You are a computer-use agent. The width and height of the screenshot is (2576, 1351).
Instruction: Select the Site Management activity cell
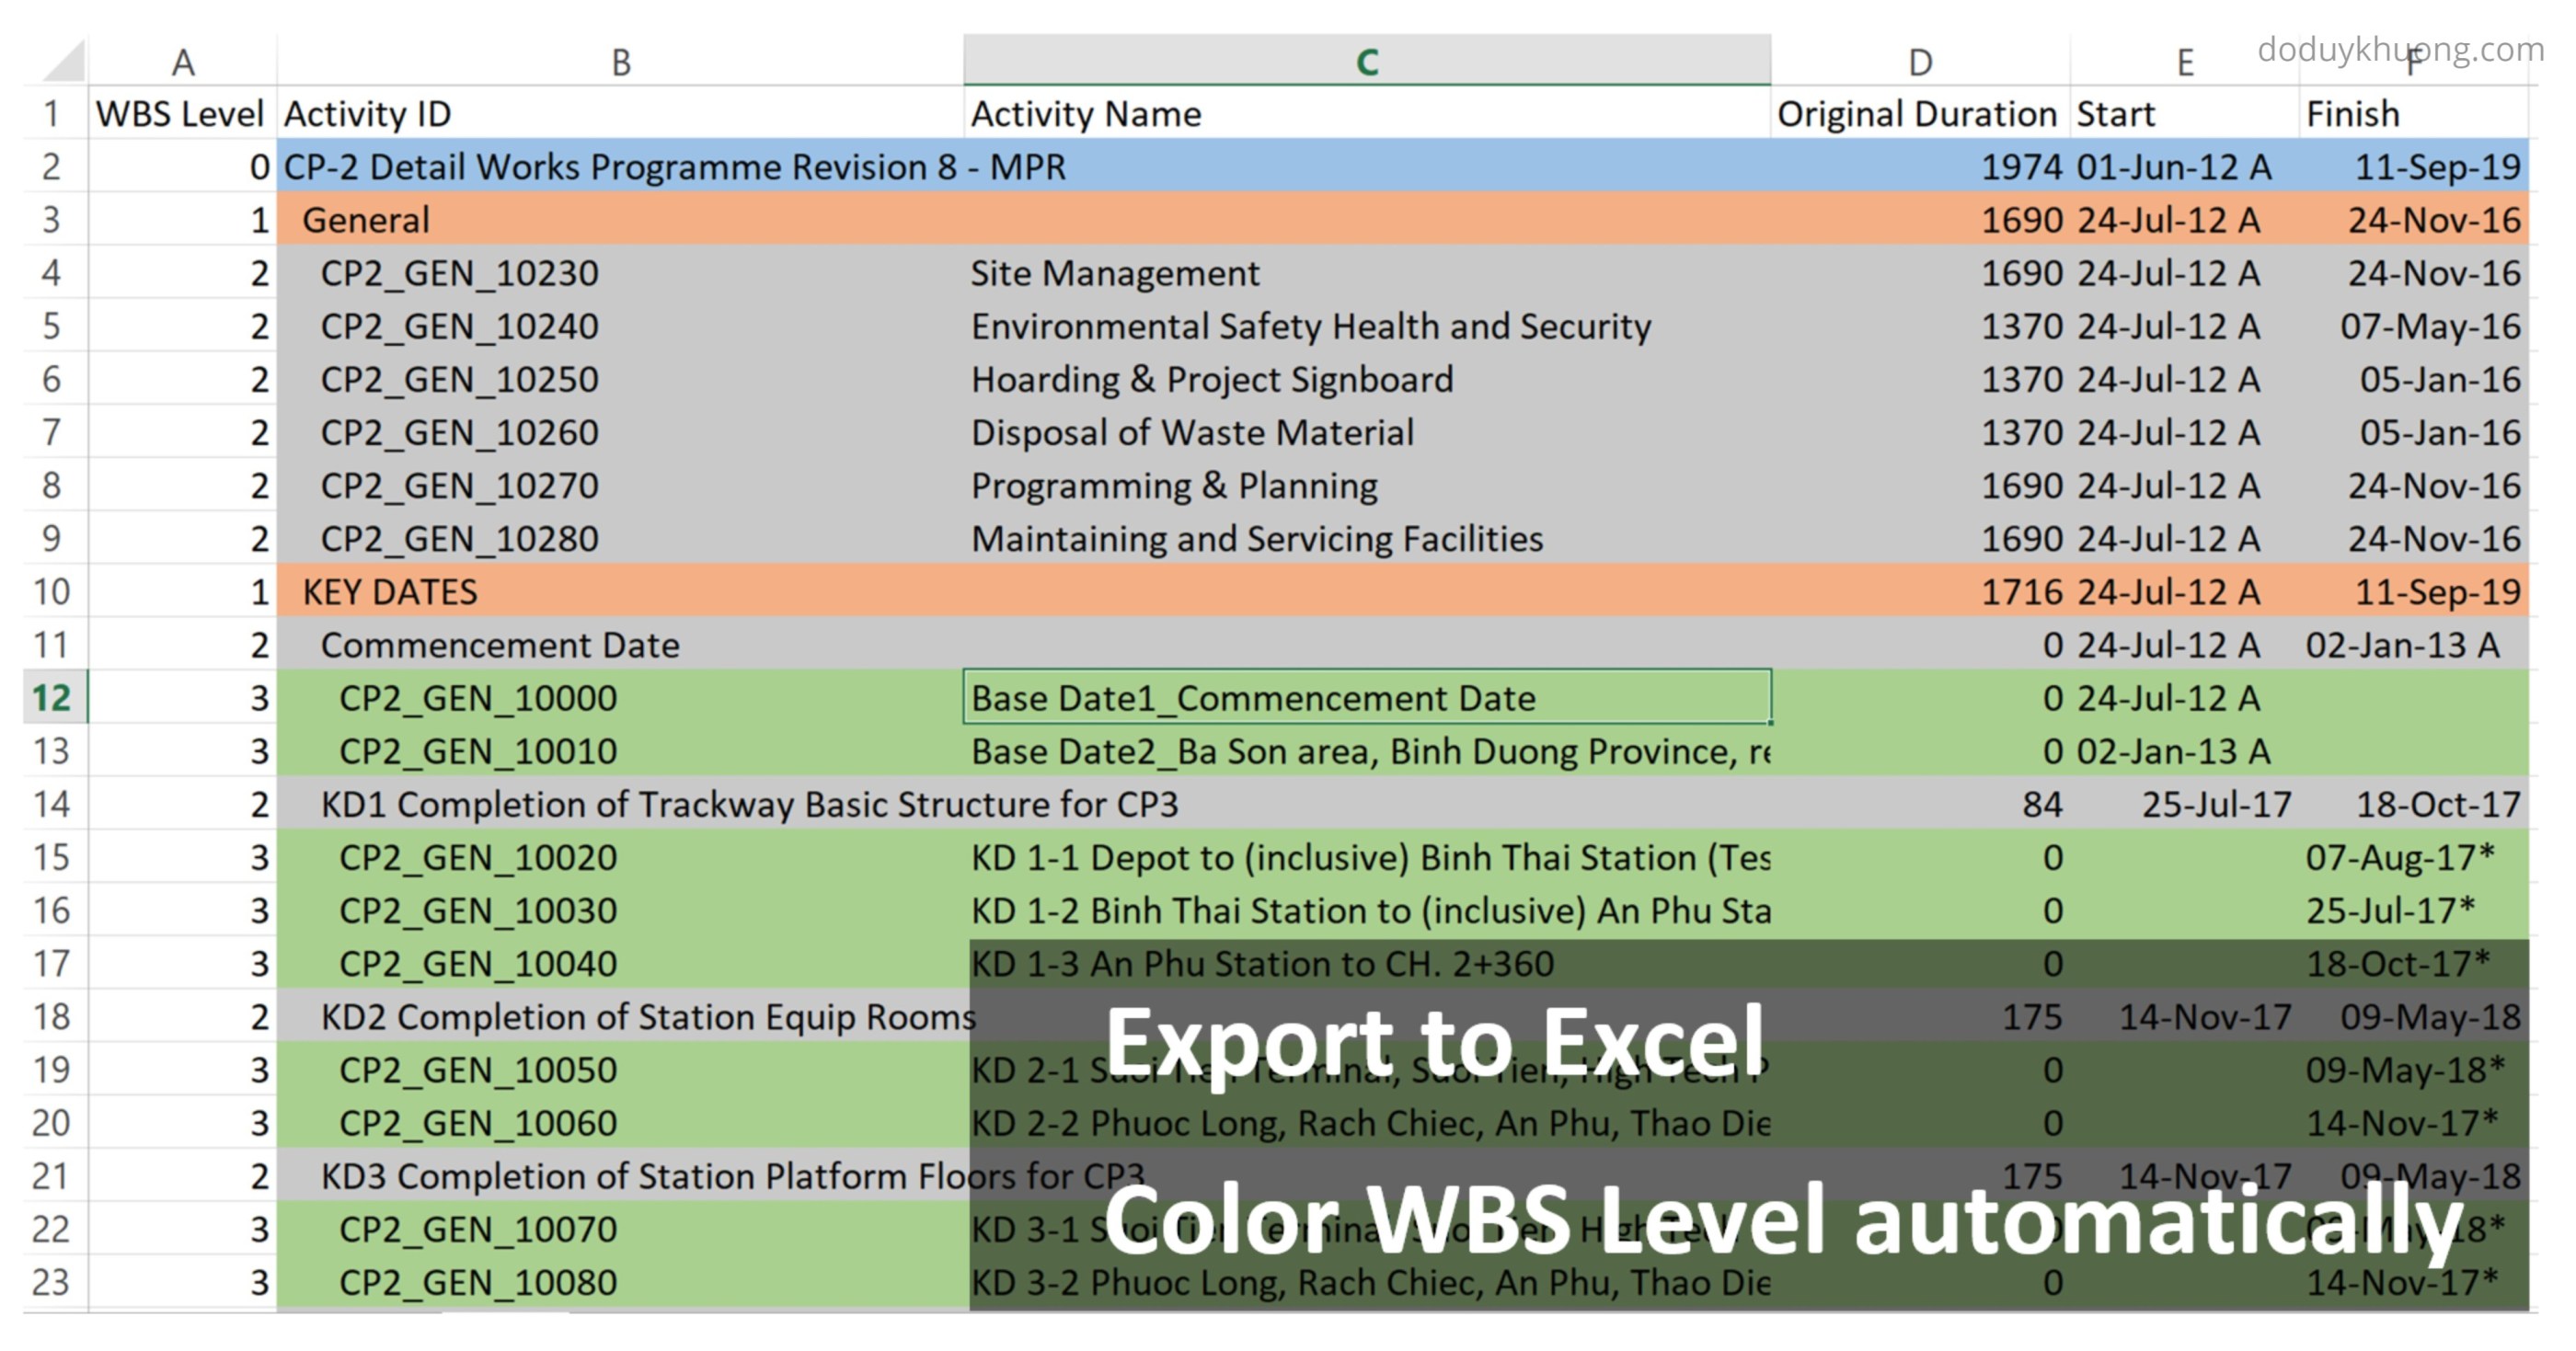click(x=1115, y=273)
